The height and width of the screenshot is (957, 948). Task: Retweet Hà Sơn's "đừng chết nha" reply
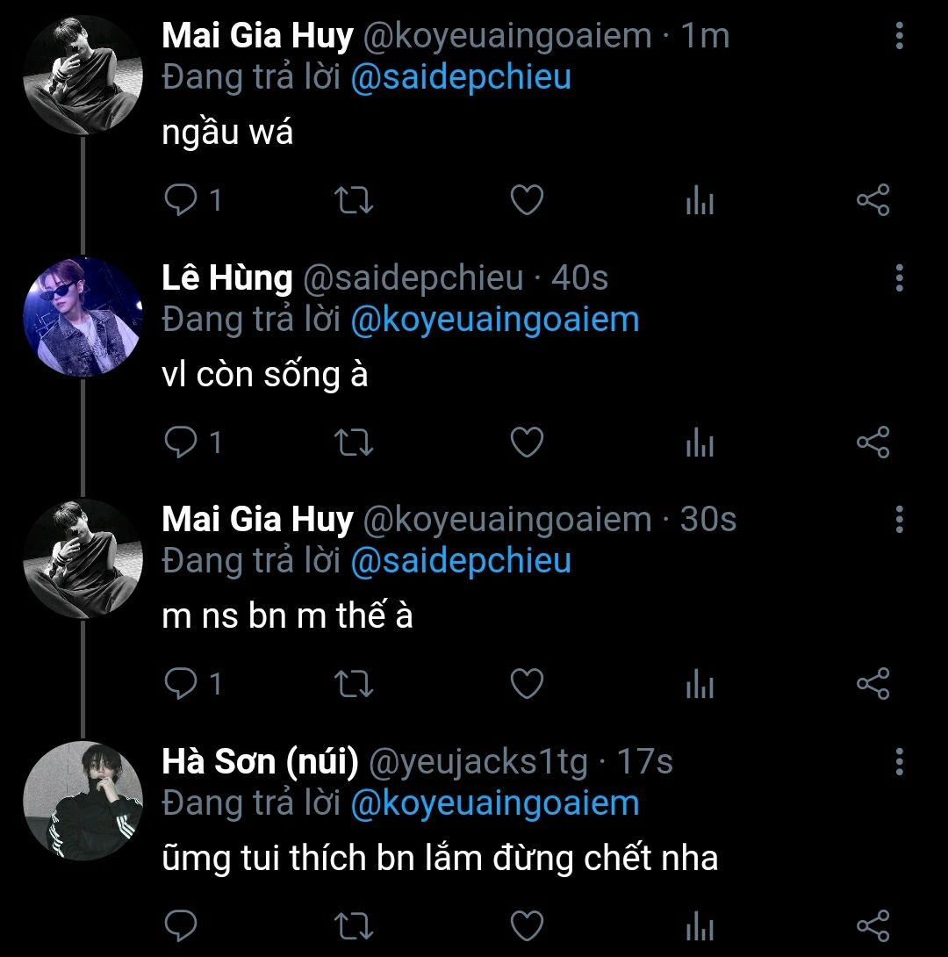click(x=355, y=925)
